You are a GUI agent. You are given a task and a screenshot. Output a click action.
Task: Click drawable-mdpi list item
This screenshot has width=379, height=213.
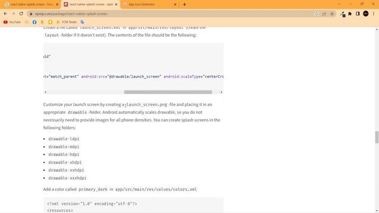(64, 147)
